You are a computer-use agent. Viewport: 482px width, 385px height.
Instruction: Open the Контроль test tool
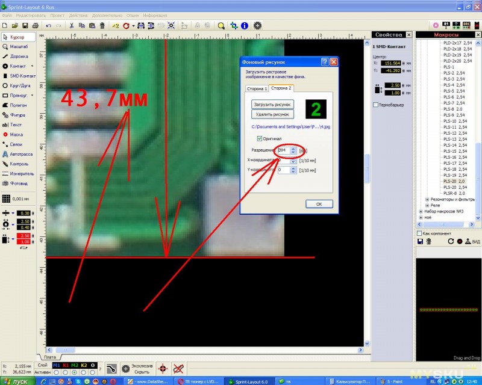[19, 164]
